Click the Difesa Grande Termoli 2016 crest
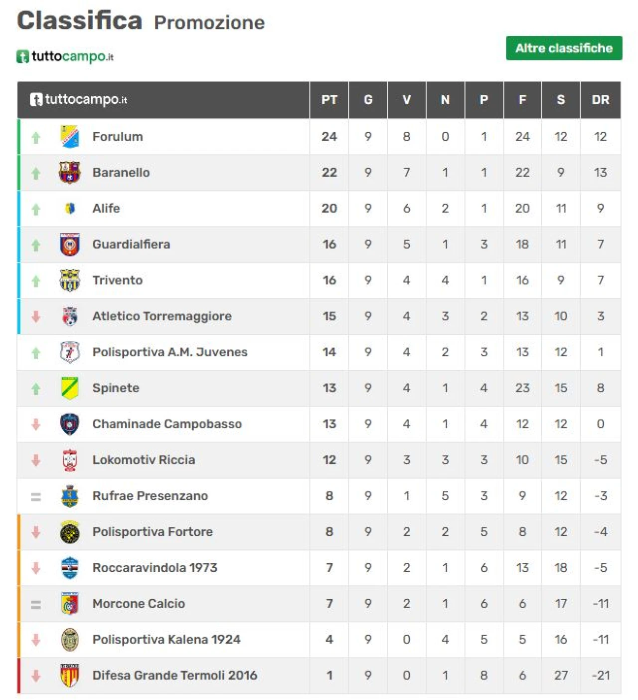Viewport: 638px width, 700px height. 69,676
